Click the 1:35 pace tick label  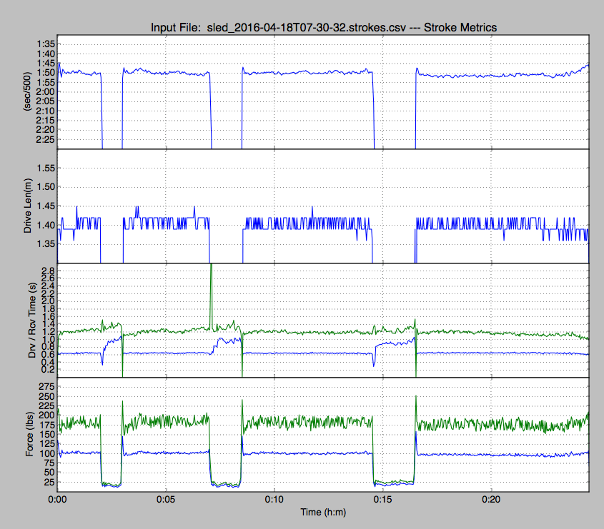click(x=44, y=44)
